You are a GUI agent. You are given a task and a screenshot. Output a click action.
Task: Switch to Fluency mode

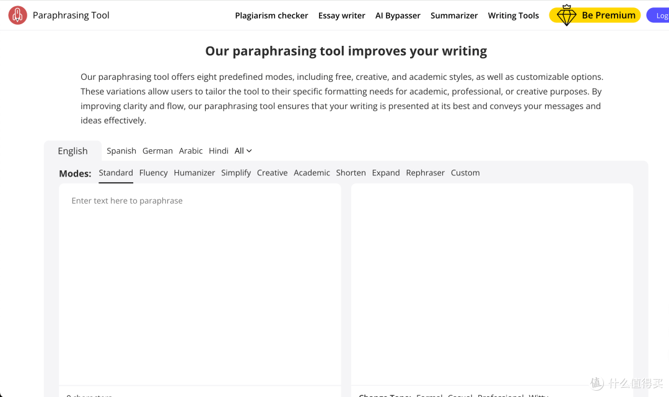tap(153, 173)
